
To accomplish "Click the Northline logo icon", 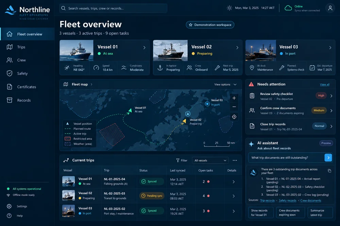I will (x=11, y=10).
